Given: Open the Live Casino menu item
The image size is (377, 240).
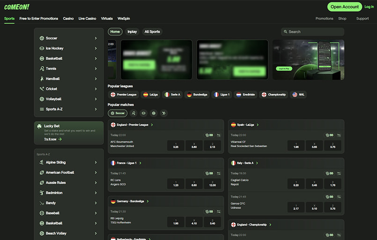Looking at the screenshot, I should 87,19.
